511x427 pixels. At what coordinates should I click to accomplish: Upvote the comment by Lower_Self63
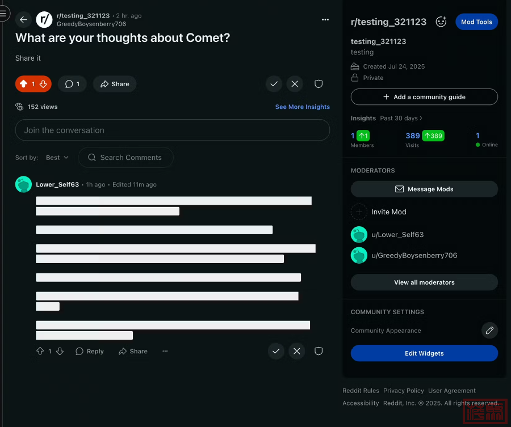[40, 352]
